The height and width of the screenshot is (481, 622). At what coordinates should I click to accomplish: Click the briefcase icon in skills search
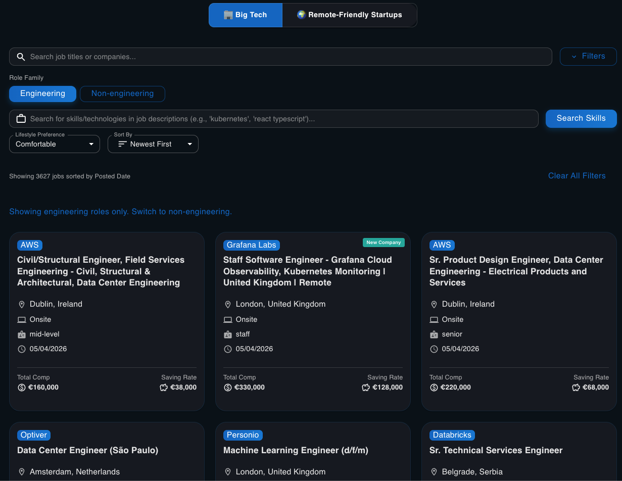(x=21, y=119)
